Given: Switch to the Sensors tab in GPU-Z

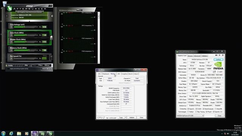Looking at the screenshot, I should [x=190, y=56].
